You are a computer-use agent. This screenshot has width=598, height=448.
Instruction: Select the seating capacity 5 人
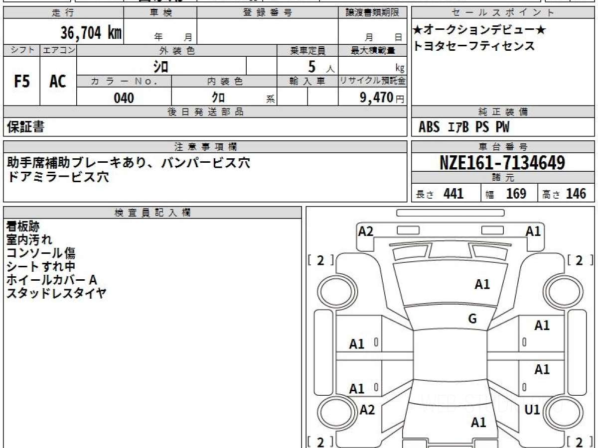tap(321, 66)
